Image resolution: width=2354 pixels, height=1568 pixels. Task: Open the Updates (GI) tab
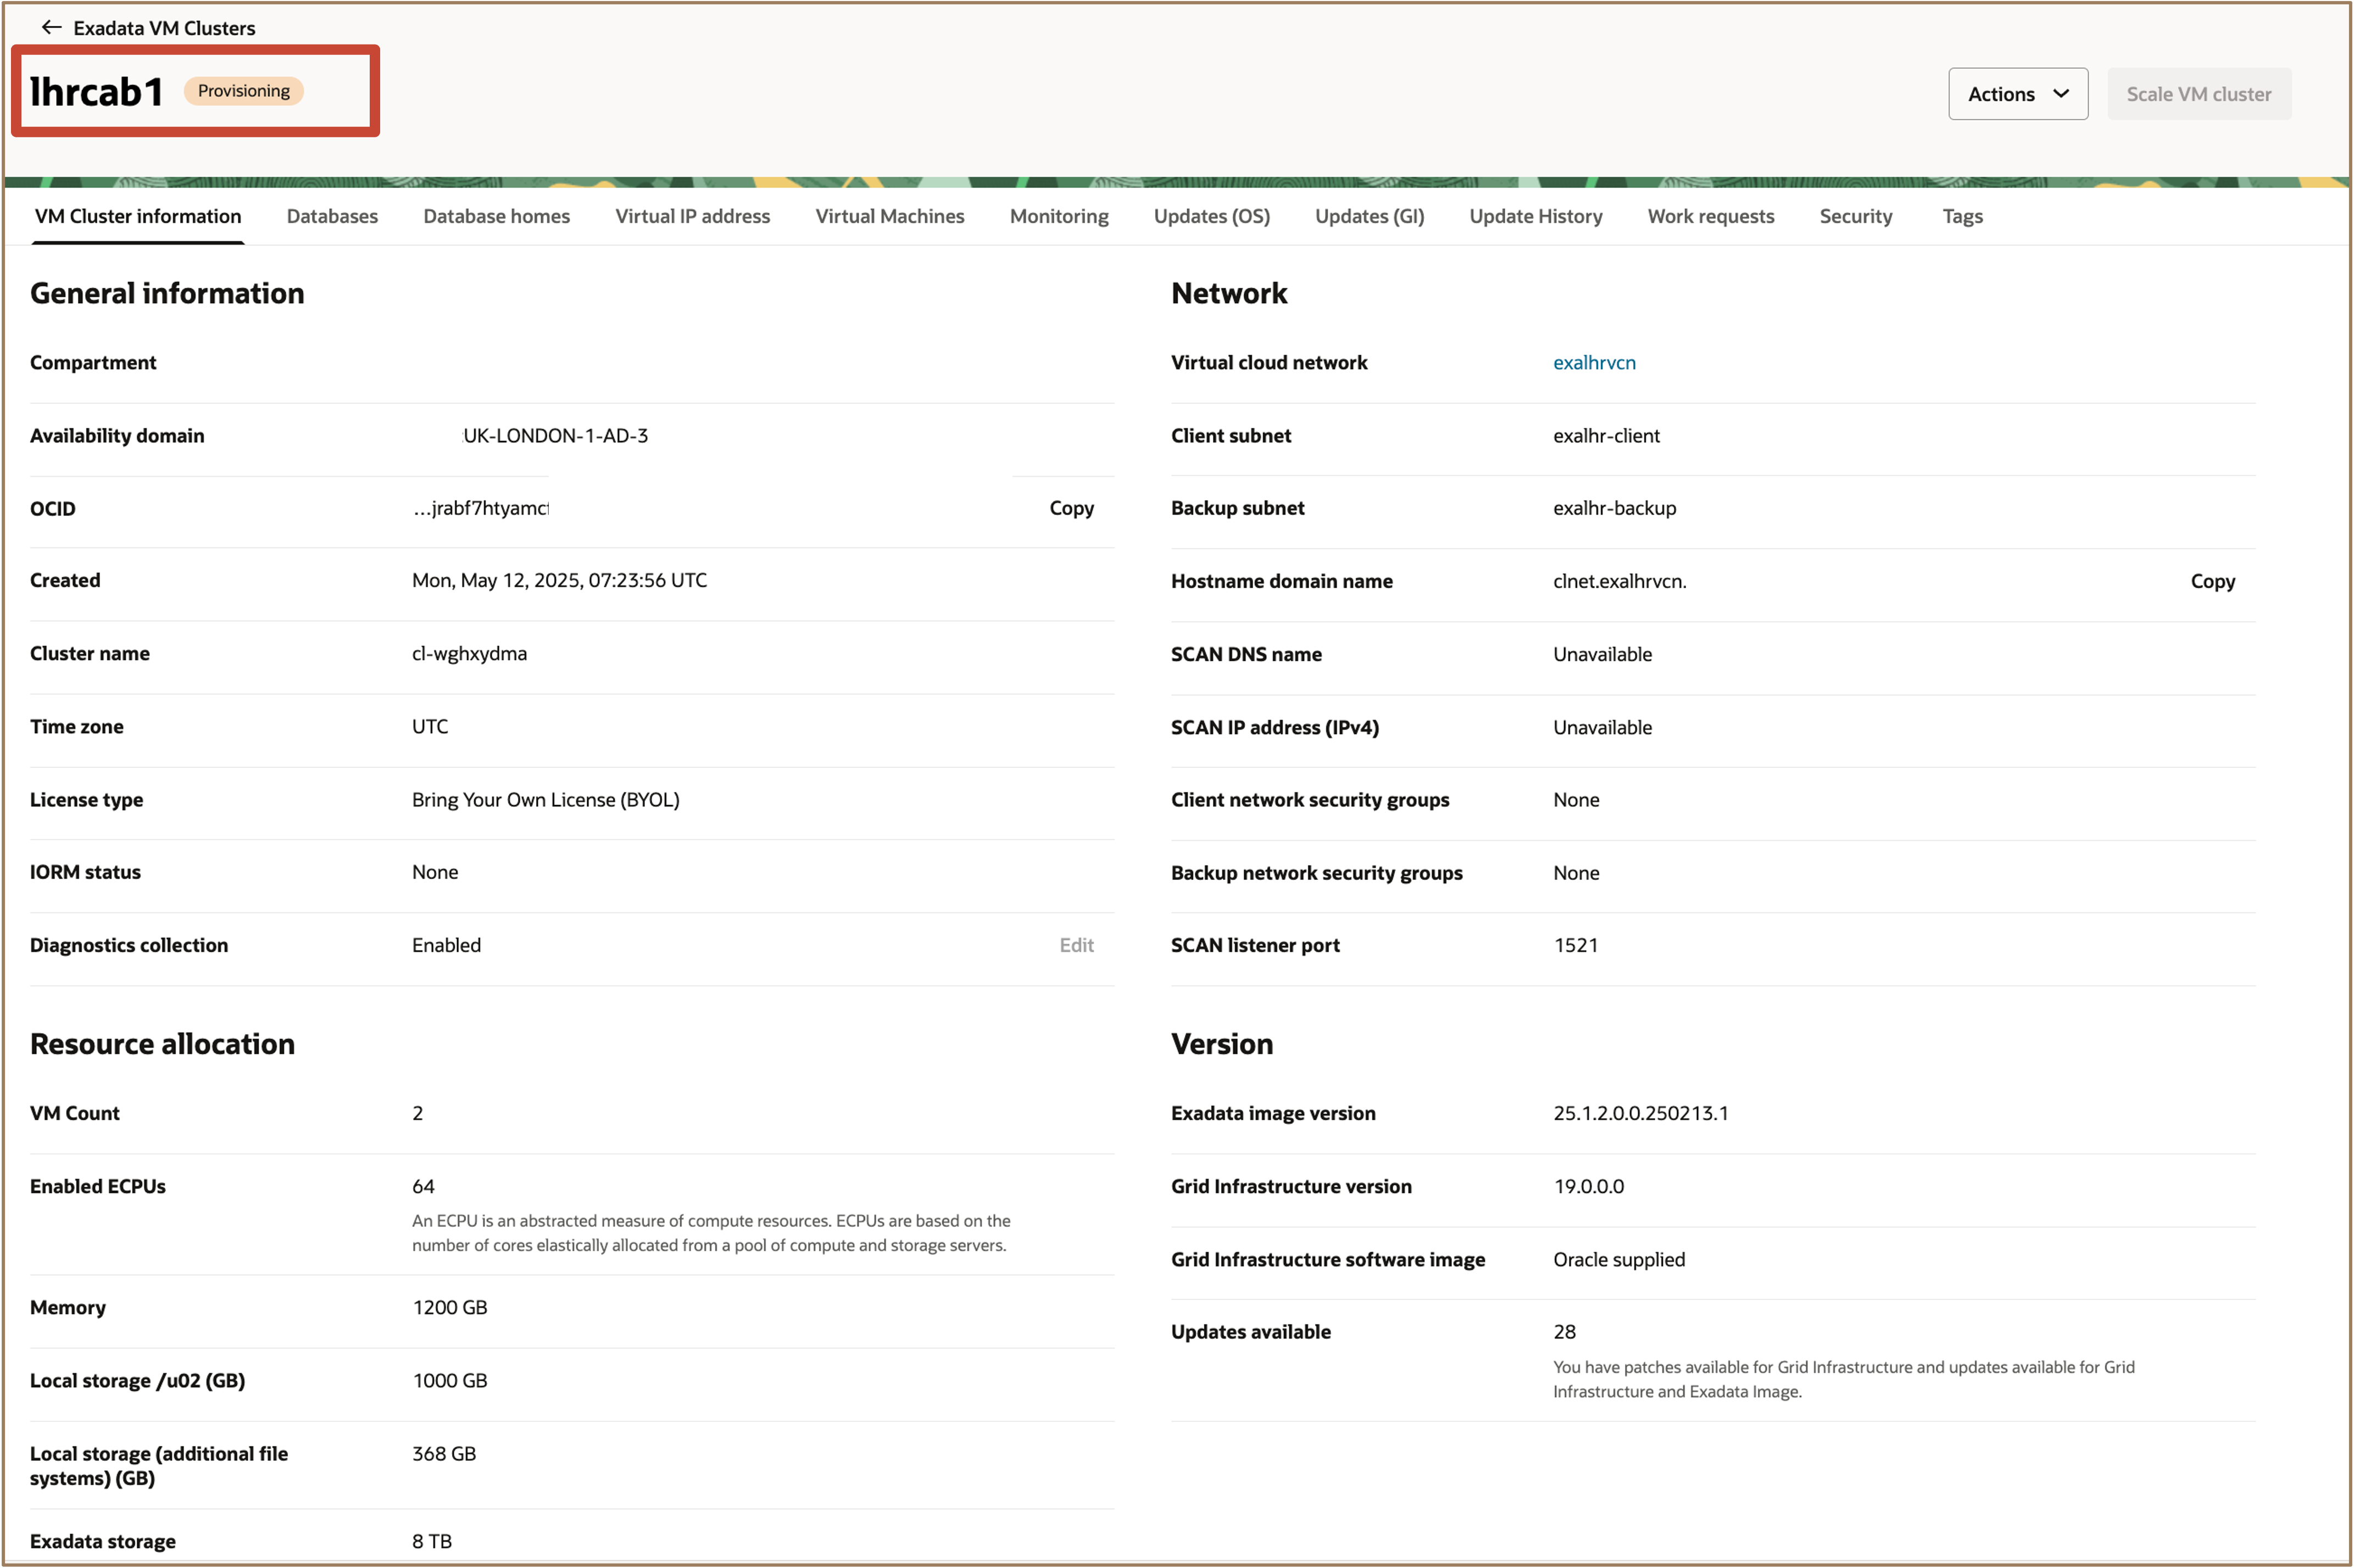point(1369,216)
